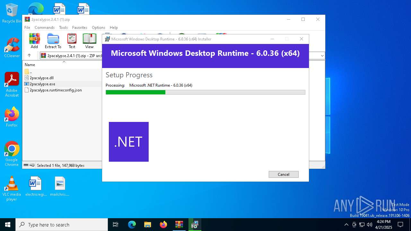Open the Favorites menu in WinRAR
411x231 pixels.
pos(80,28)
